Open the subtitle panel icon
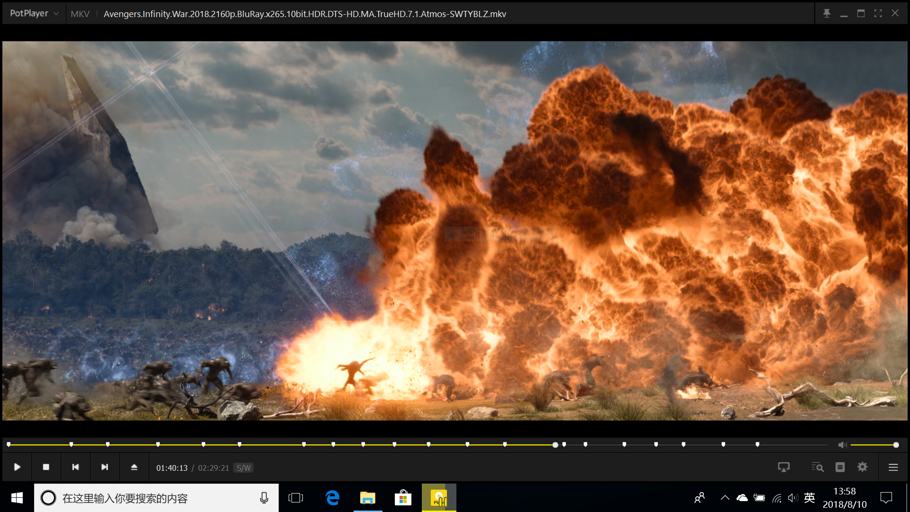Viewport: 910px width, 512px height. point(840,467)
